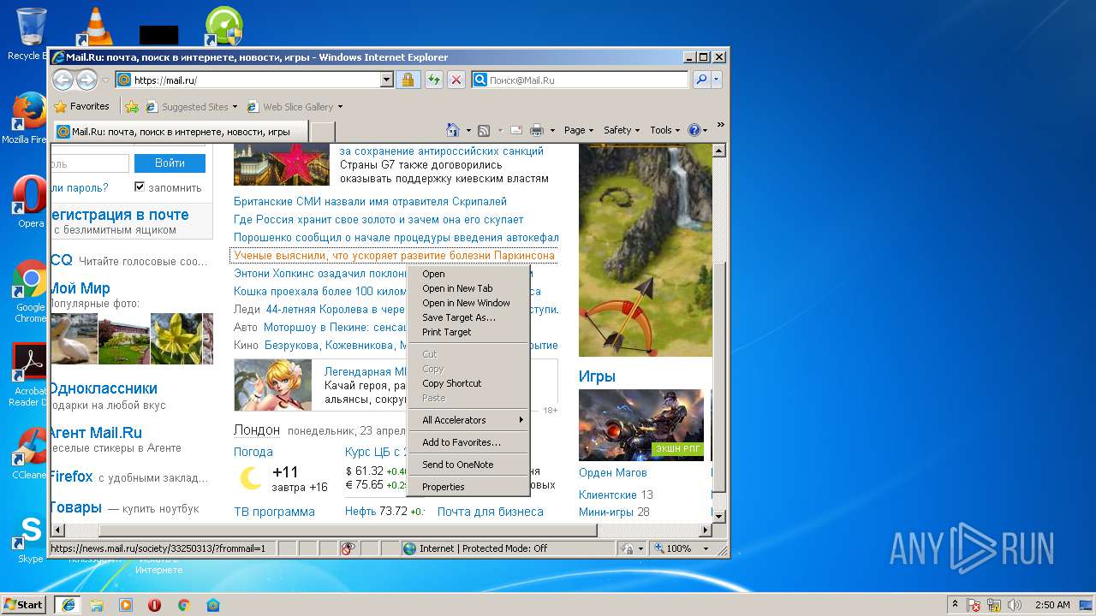1096x616 pixels.
Task: Open the Page menu dropdown
Action: [x=580, y=130]
